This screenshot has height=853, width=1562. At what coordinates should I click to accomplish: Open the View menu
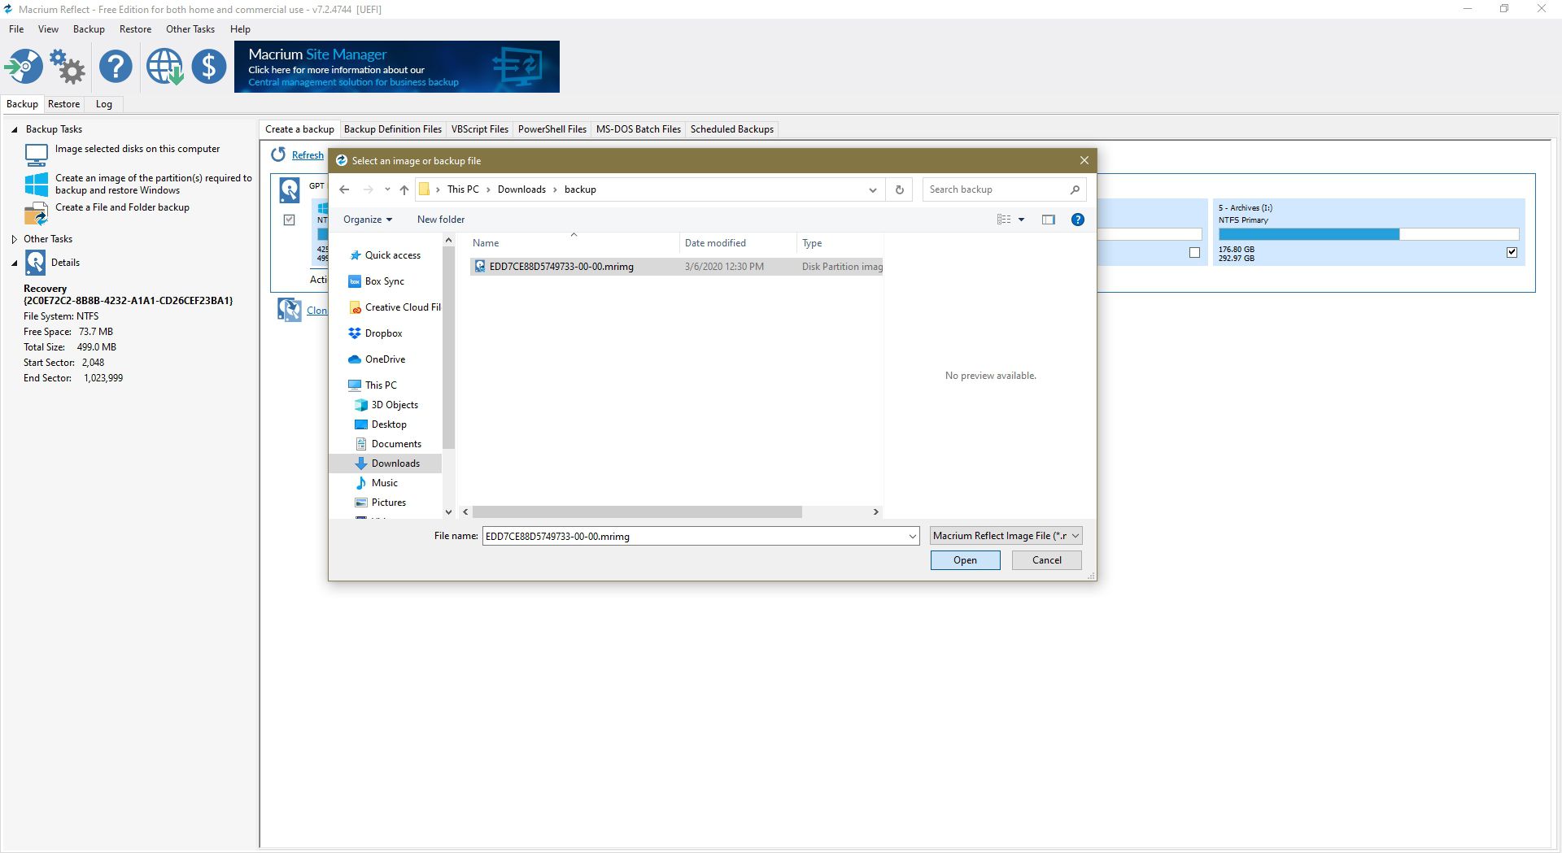48,29
